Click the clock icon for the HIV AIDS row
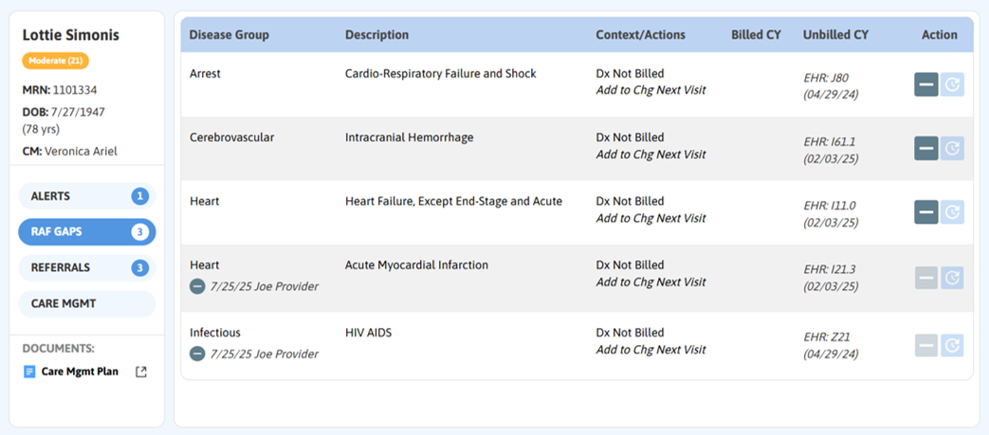This screenshot has height=435, width=989. [x=953, y=345]
